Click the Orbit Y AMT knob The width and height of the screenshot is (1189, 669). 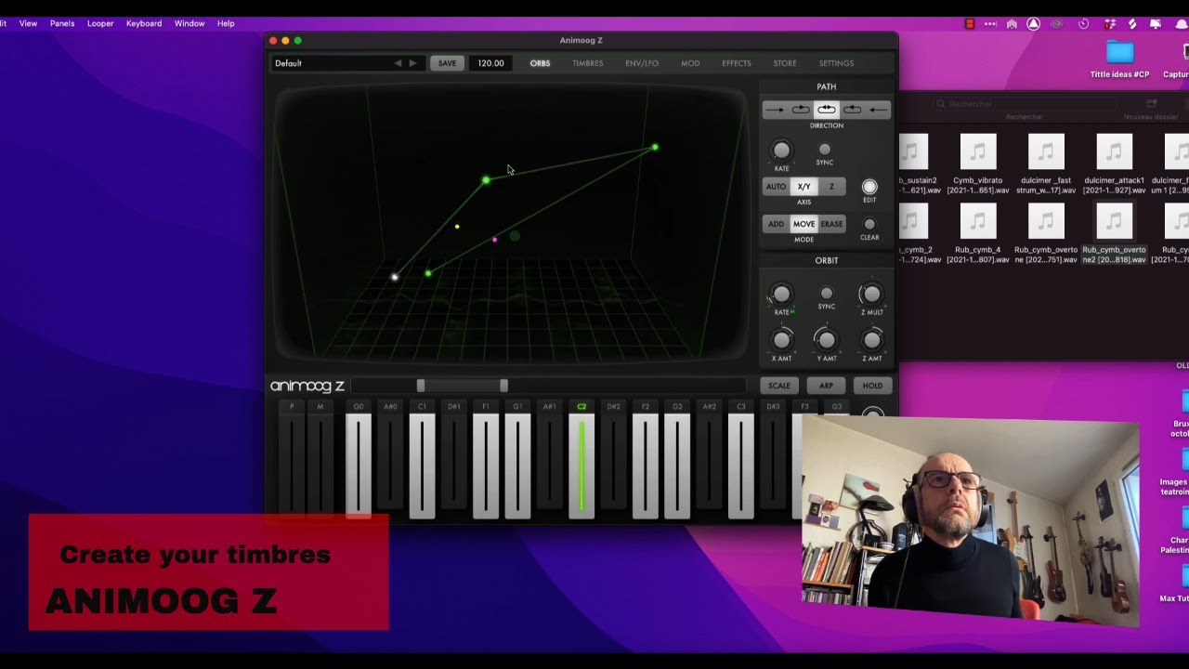[x=827, y=340]
